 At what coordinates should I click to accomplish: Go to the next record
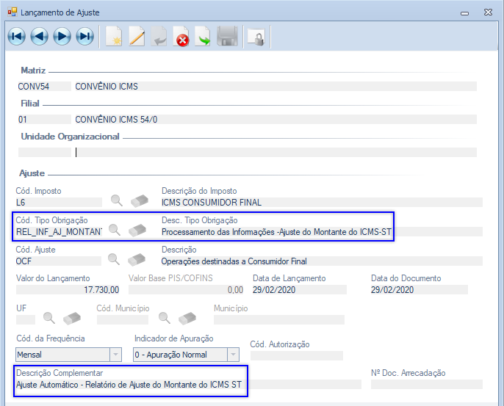coord(62,36)
